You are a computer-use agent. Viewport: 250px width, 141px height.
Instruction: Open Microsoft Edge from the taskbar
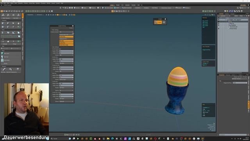click(112, 139)
